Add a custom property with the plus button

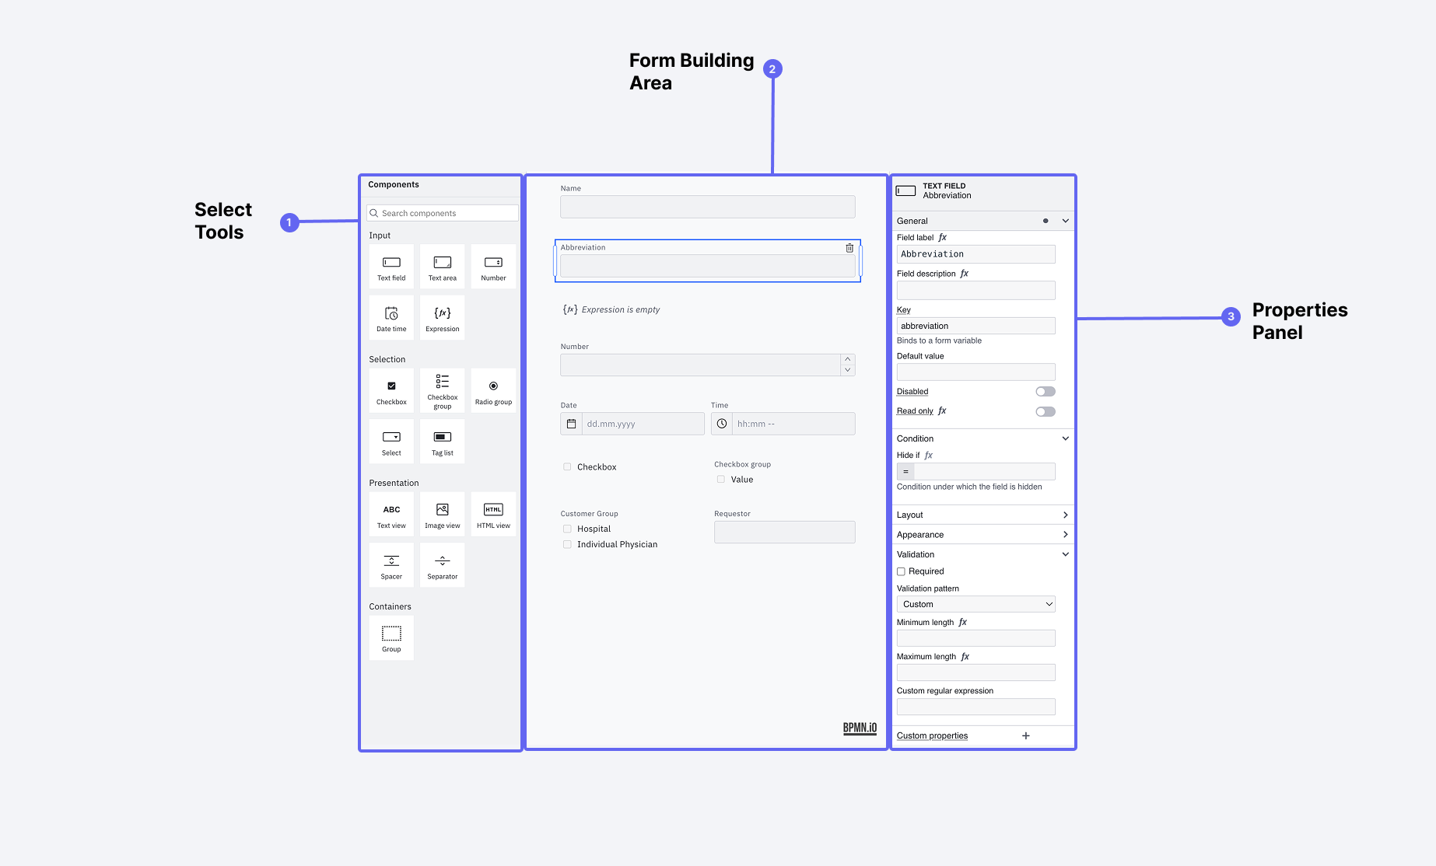(1025, 735)
